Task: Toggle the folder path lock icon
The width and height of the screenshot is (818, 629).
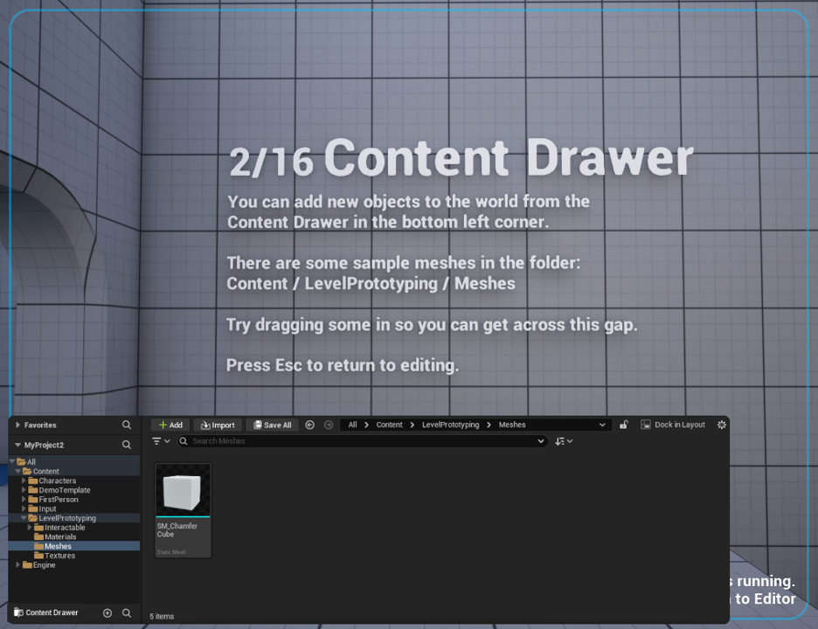Action: (x=623, y=425)
